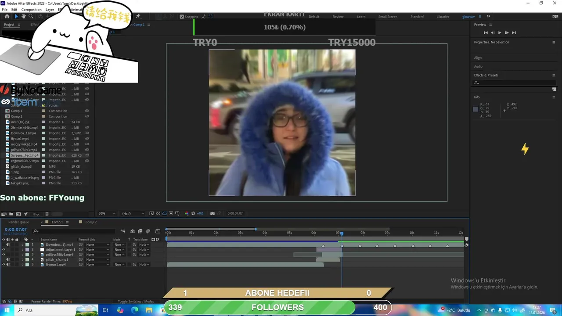Mute audio of glitch_sfx.mp3 layer
Image resolution: width=562 pixels, height=316 pixels.
coord(8,259)
